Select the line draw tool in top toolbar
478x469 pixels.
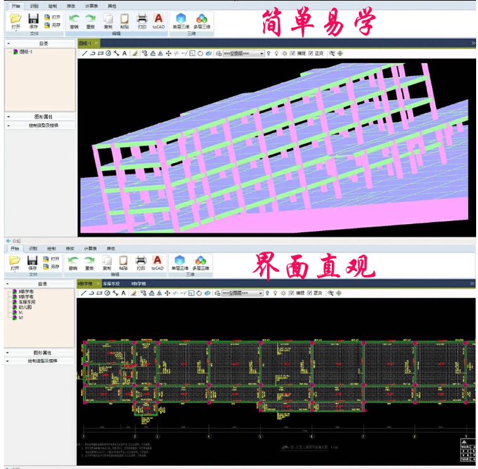click(84, 54)
